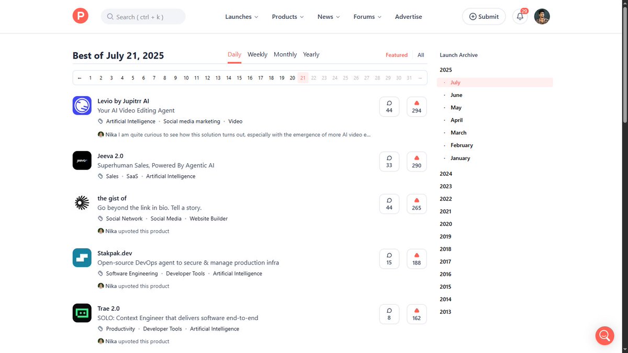Expand the News dropdown menu

click(329, 17)
